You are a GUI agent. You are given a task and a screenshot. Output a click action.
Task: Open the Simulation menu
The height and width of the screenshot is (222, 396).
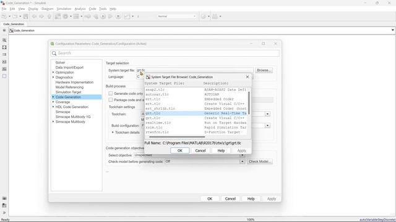(x=64, y=9)
